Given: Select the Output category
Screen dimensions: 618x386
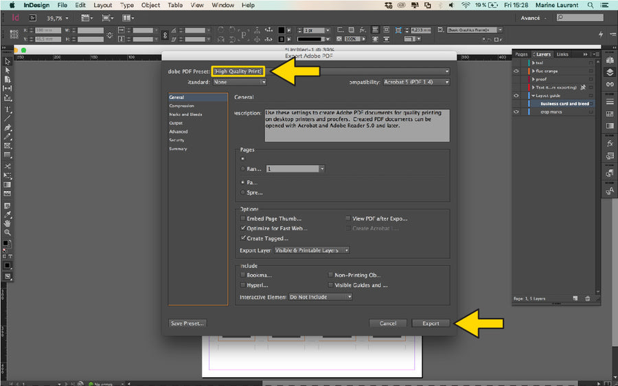Looking at the screenshot, I should [x=176, y=123].
